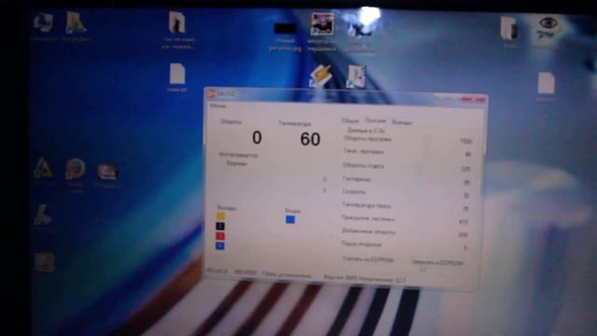Click the yellow output indicator square
The image size is (597, 336).
tap(220, 217)
